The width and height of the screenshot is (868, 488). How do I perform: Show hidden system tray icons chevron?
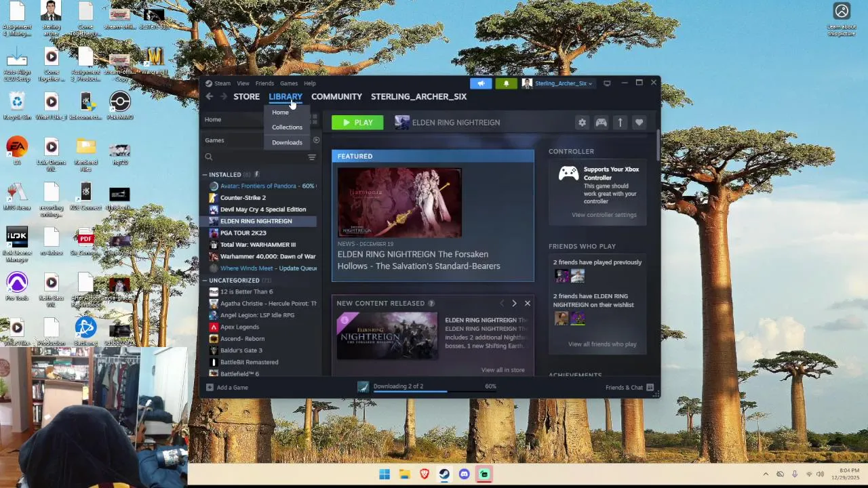(x=766, y=474)
